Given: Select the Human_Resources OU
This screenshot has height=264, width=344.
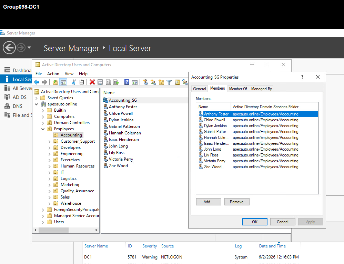Looking at the screenshot, I should (78, 166).
